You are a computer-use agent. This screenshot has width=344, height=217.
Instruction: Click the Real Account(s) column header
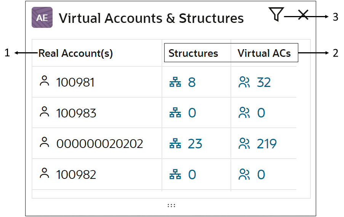(x=76, y=53)
